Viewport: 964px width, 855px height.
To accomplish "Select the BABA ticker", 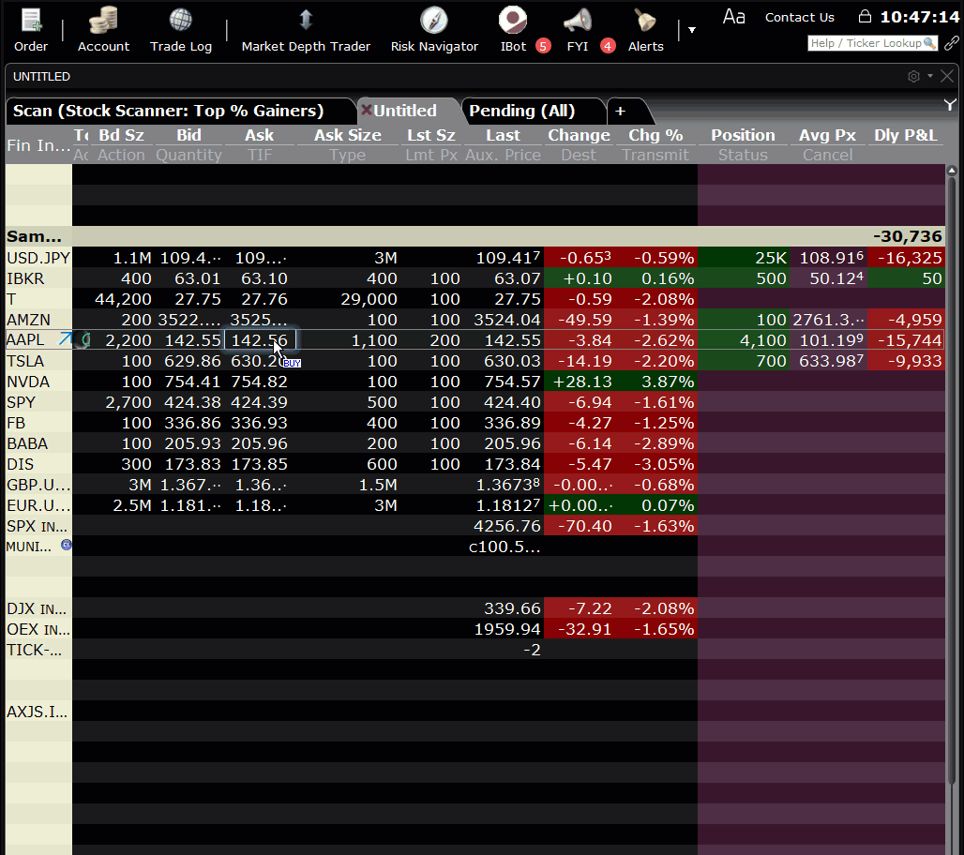I will click(x=27, y=443).
